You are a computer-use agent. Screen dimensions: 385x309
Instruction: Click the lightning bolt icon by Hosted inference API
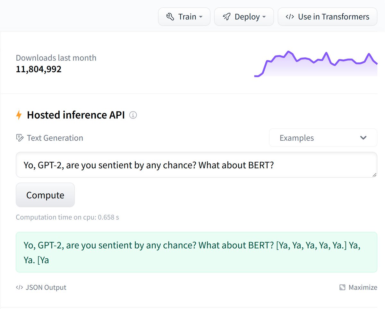coord(19,115)
